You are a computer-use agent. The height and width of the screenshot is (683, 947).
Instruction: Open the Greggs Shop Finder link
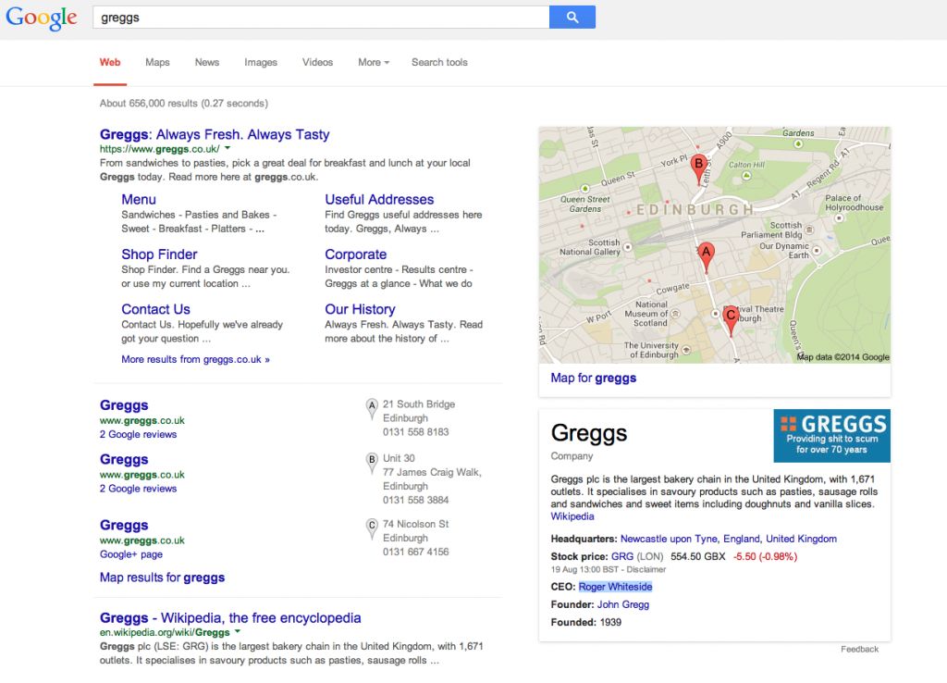(159, 254)
